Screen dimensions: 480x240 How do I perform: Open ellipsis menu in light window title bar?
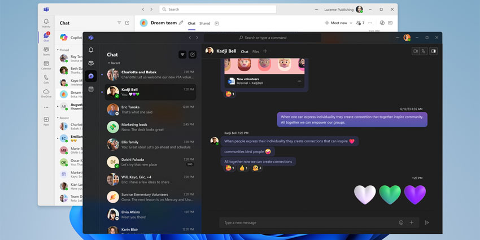(x=316, y=10)
